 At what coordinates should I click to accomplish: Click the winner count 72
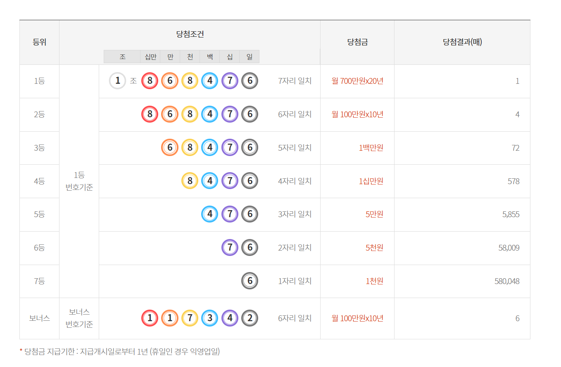coord(516,148)
